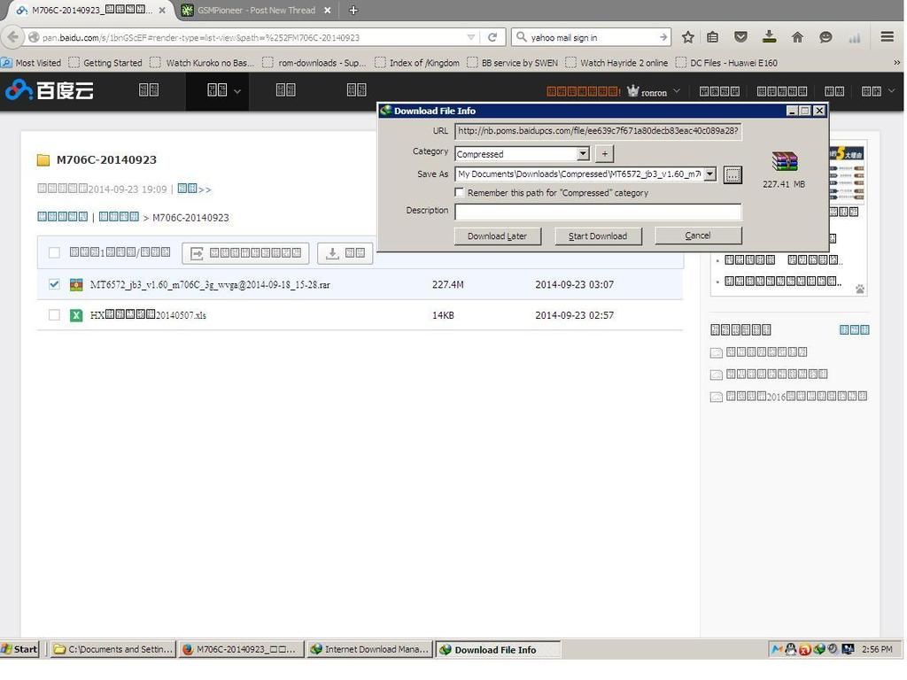
Task: Click the Download Later button
Action: 497,236
